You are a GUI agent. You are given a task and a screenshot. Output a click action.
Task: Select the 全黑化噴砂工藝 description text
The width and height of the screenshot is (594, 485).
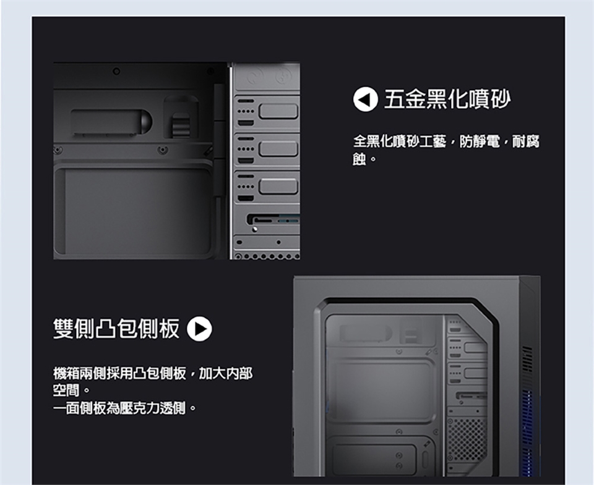446,150
